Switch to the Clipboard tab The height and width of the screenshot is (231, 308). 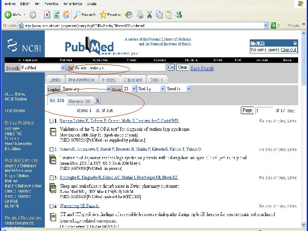tap(133, 80)
